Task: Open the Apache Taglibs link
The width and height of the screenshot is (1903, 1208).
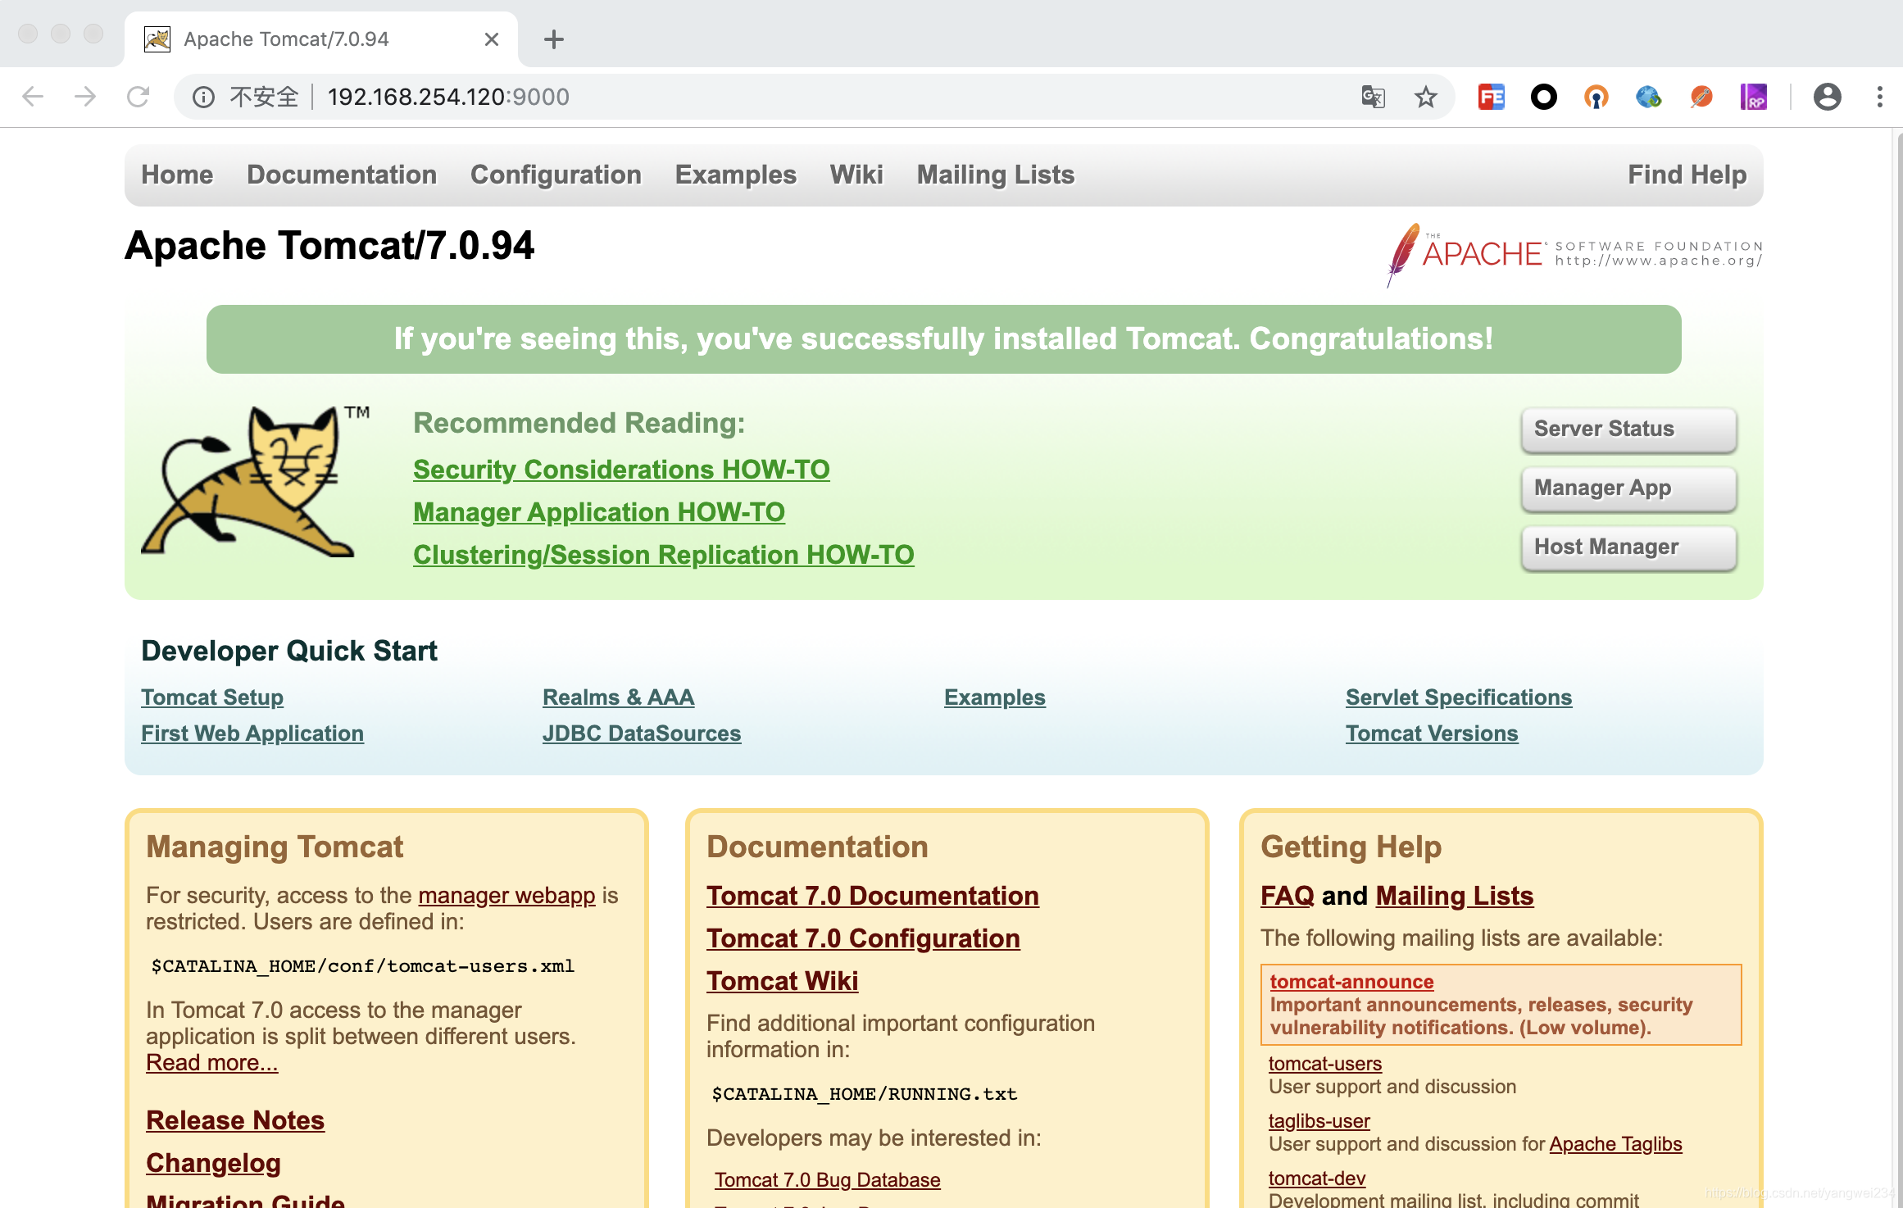Action: [1615, 1143]
